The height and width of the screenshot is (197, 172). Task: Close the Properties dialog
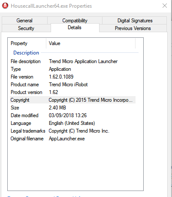click(165, 6)
